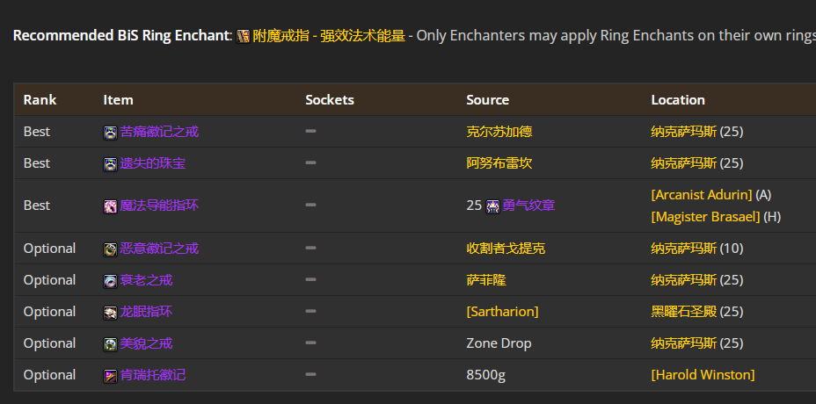This screenshot has width=816, height=404.
Task: Click the 美貌之戒 item icon
Action: tap(110, 345)
